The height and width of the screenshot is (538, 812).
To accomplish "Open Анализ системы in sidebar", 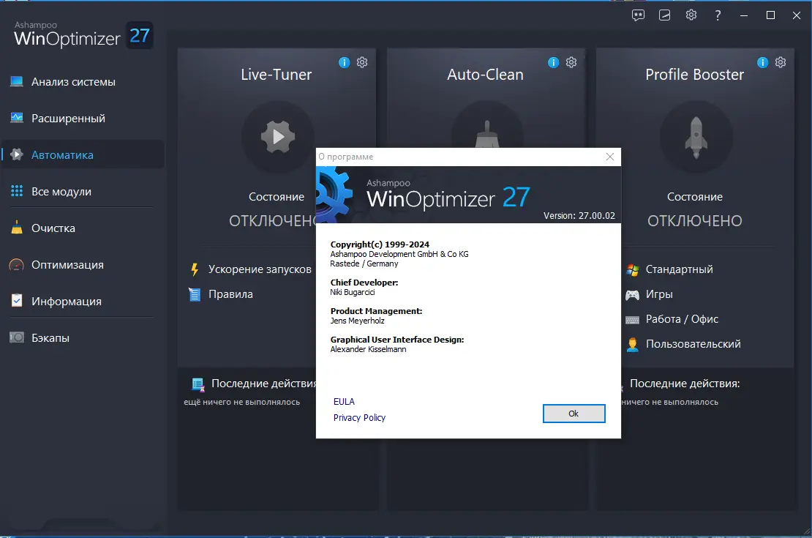I will point(83,82).
